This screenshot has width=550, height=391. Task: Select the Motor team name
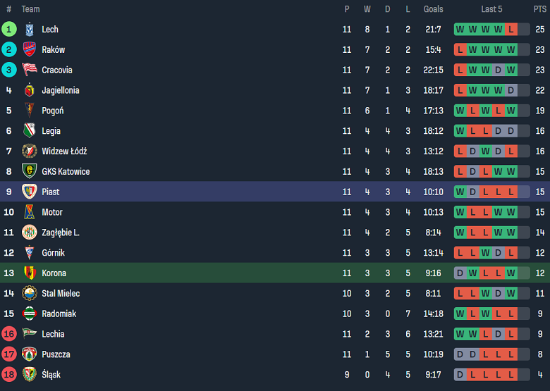tap(52, 212)
